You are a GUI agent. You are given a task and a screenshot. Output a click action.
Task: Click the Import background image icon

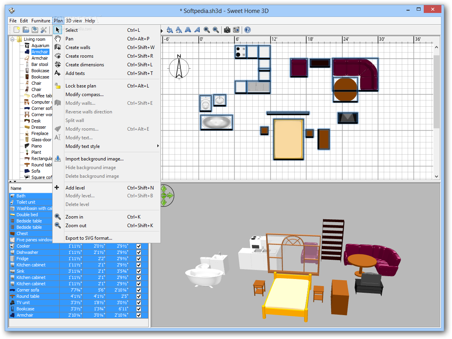58,159
